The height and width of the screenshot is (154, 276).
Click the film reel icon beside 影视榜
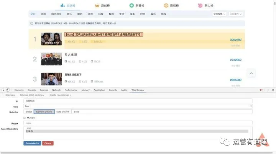coord(166,5)
